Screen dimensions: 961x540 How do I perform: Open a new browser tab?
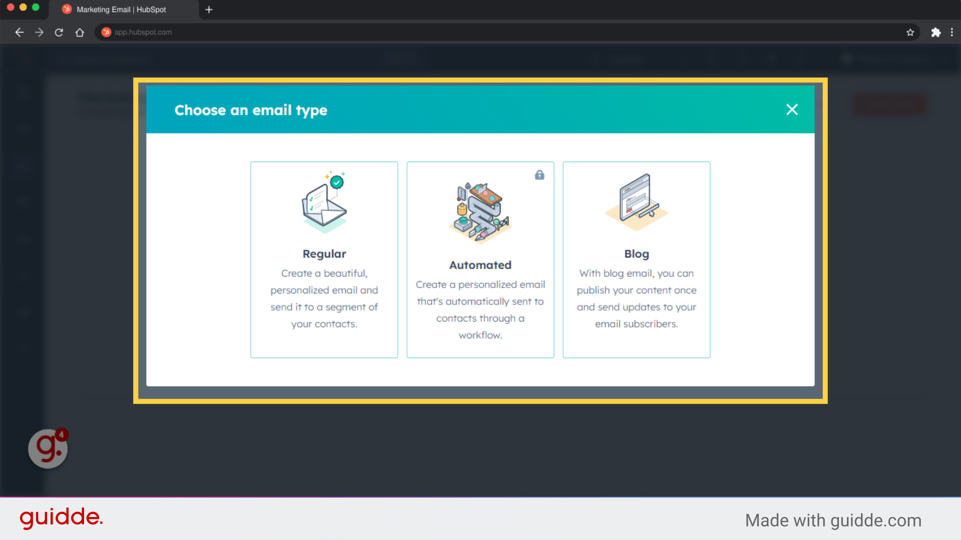tap(209, 9)
